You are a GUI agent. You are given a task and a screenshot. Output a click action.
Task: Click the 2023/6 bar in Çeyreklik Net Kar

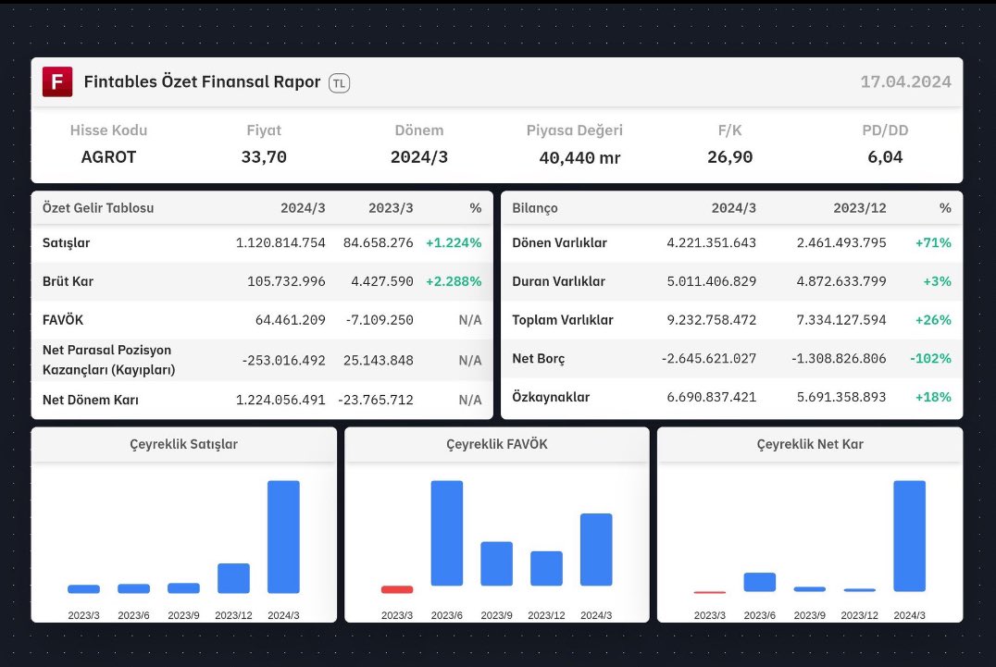[760, 582]
